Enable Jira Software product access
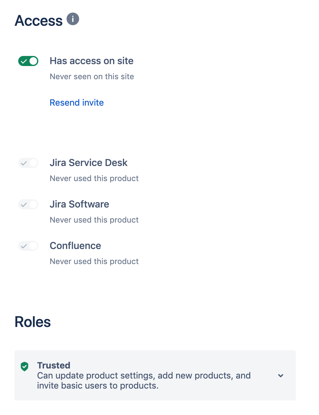Image resolution: width=319 pixels, height=415 pixels. coord(28,204)
